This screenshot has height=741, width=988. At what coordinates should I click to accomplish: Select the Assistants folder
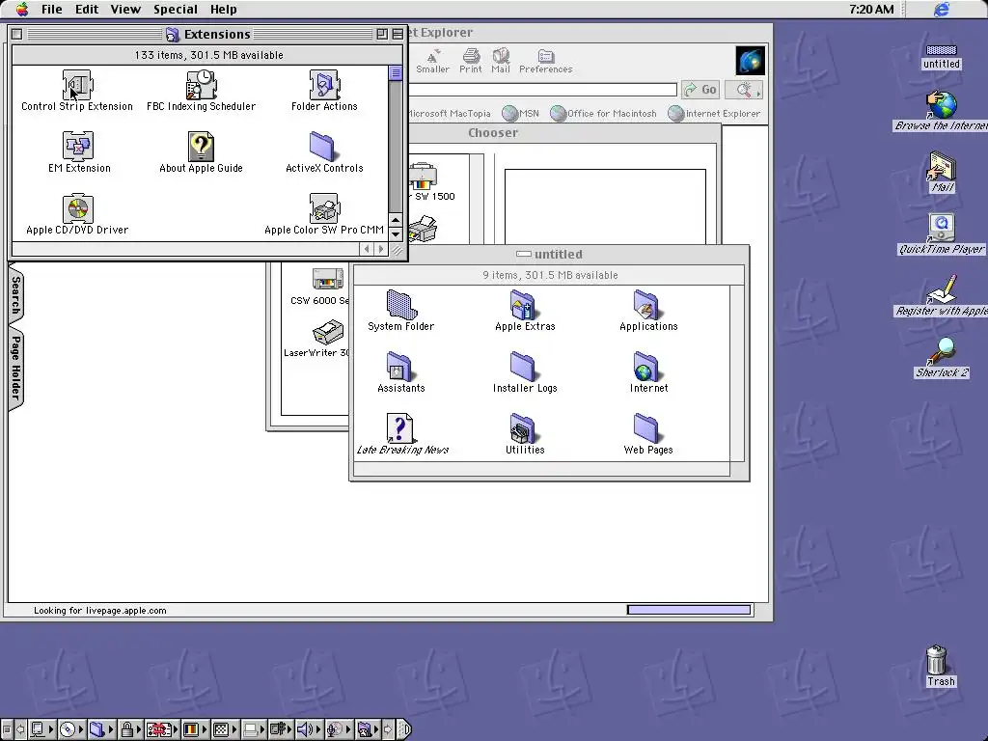[399, 366]
